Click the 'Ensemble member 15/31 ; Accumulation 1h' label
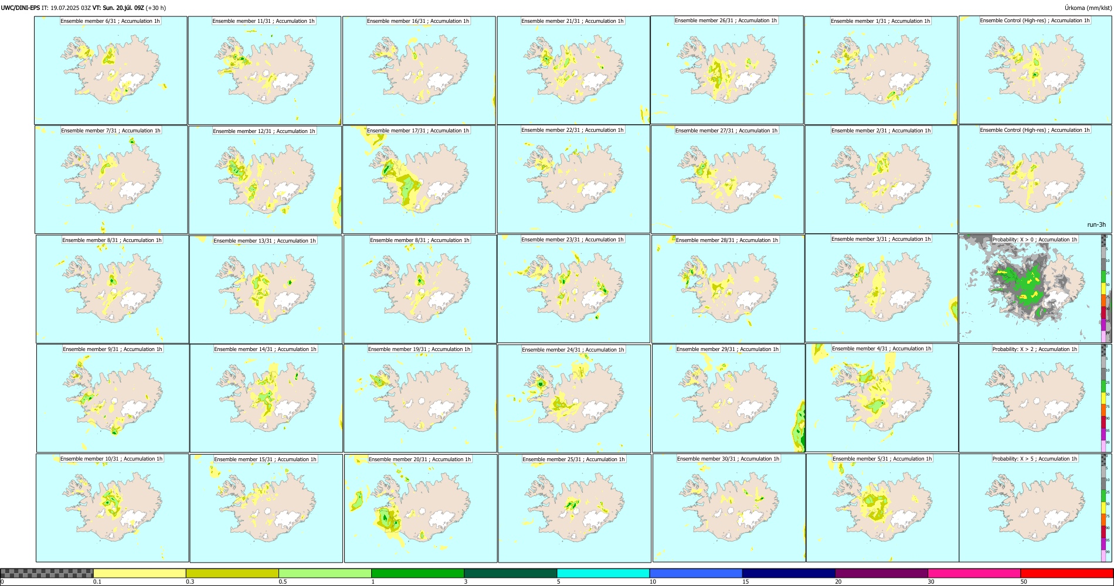The width and height of the screenshot is (1114, 586). 265,459
